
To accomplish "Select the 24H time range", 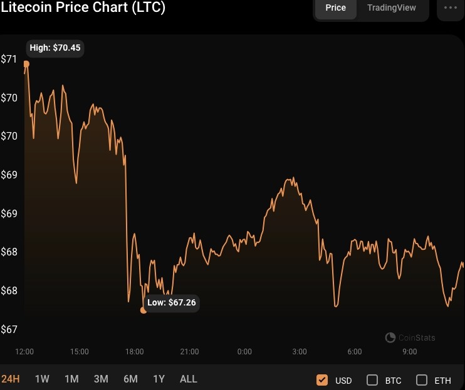I will pyautogui.click(x=11, y=379).
